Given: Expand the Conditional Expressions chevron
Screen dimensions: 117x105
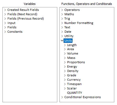Looking at the screenshot, I should coord(62,97).
